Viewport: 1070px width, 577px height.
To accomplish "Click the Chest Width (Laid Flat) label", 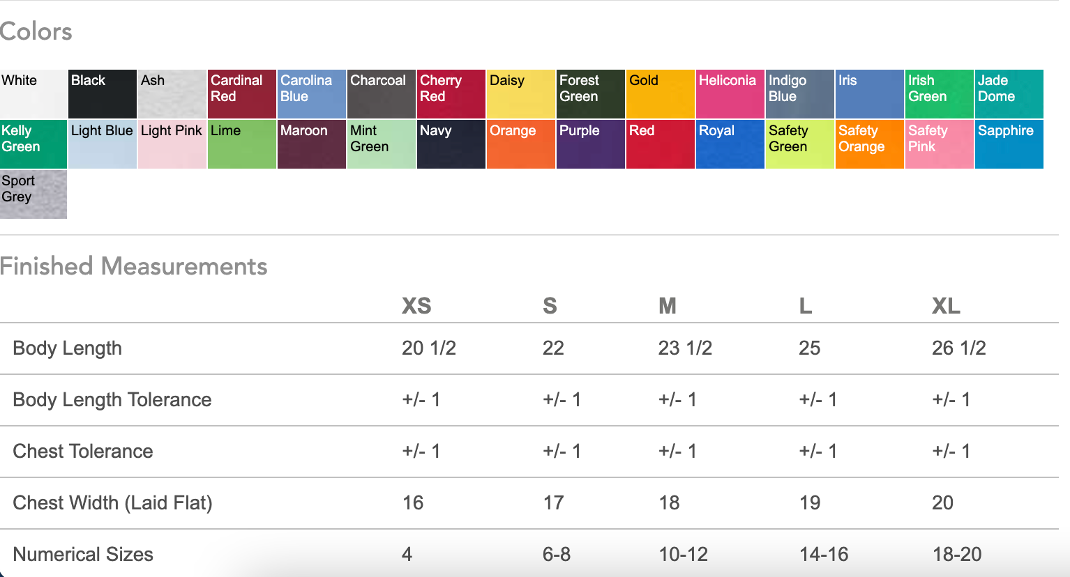I will pos(113,503).
